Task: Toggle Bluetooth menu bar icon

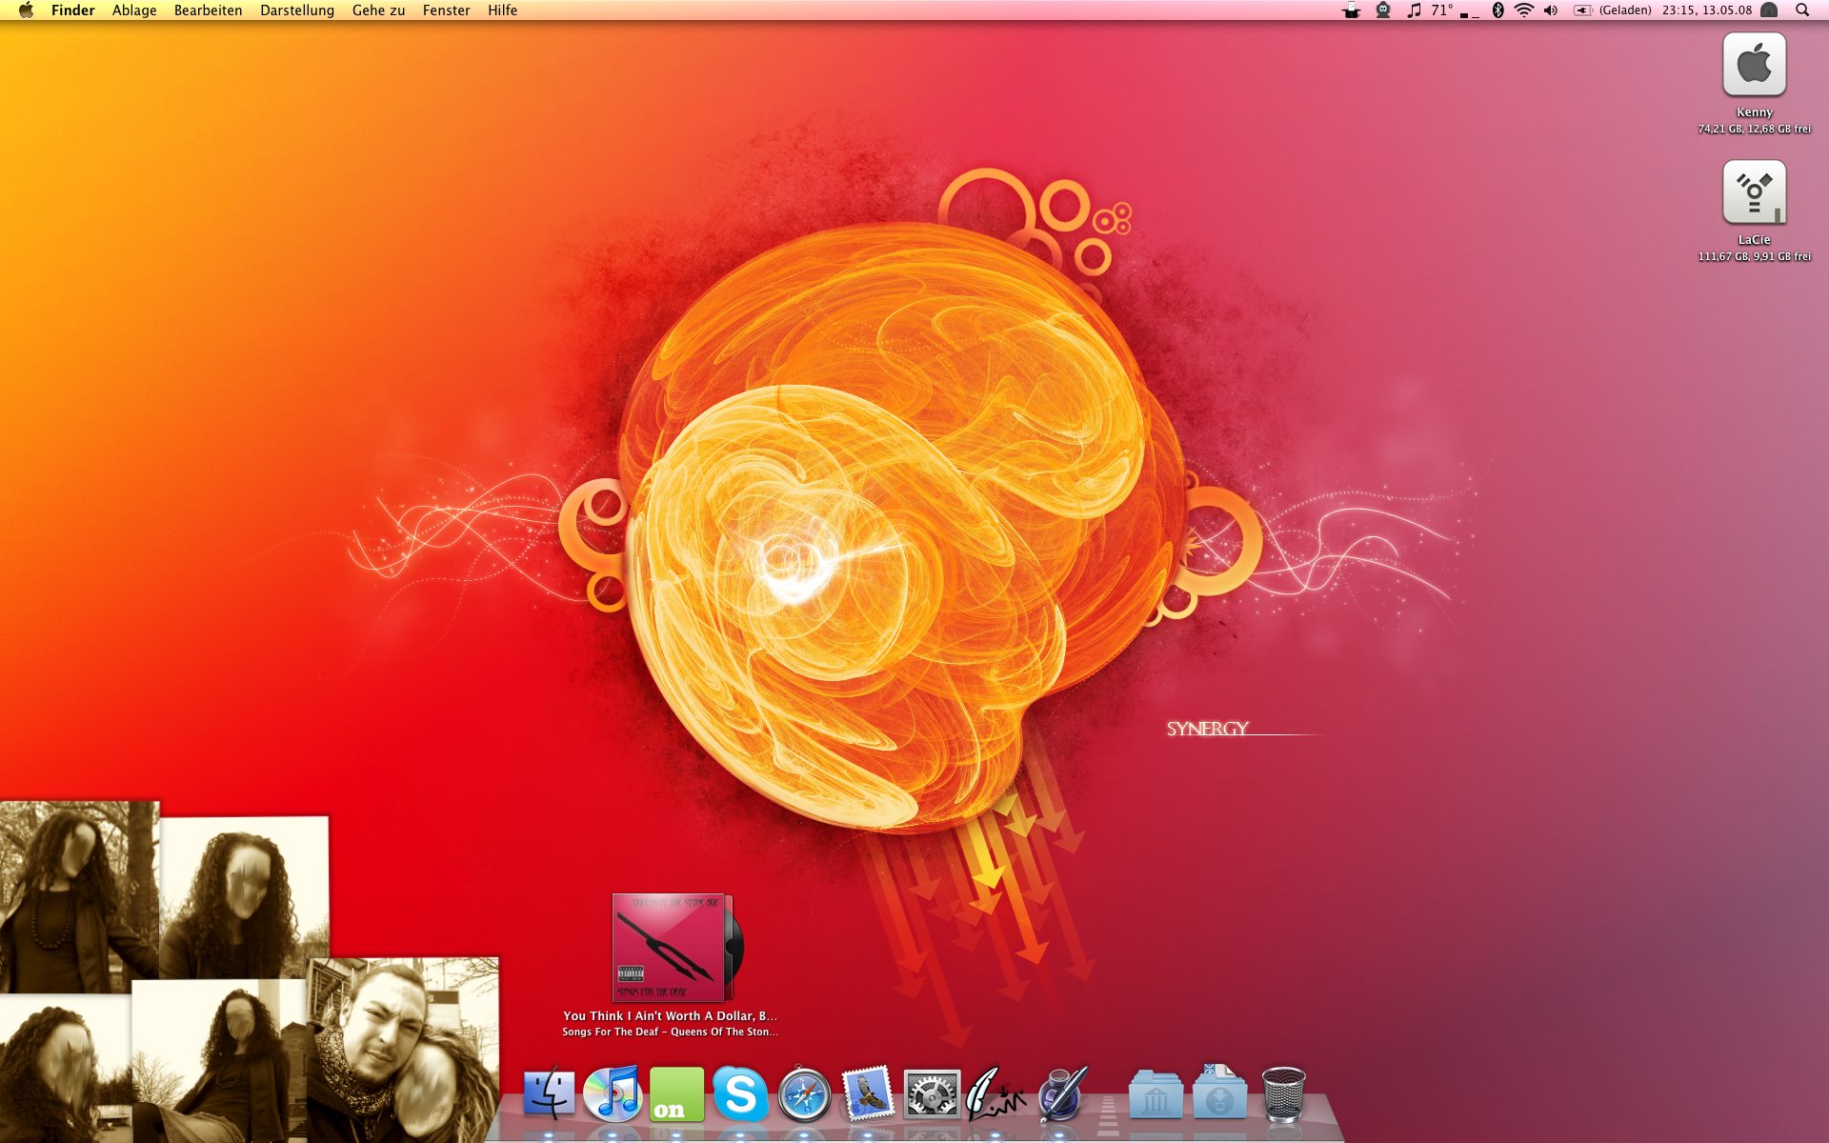Action: coord(1497,10)
